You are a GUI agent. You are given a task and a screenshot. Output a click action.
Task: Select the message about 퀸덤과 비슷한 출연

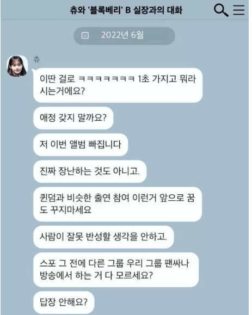point(118,204)
